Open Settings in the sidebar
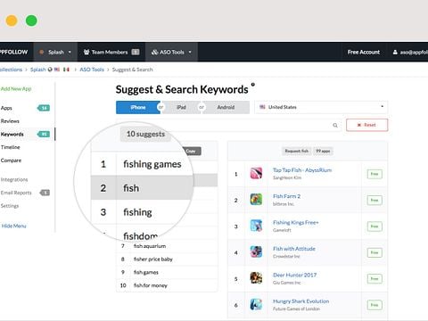The image size is (428, 321). click(10, 206)
